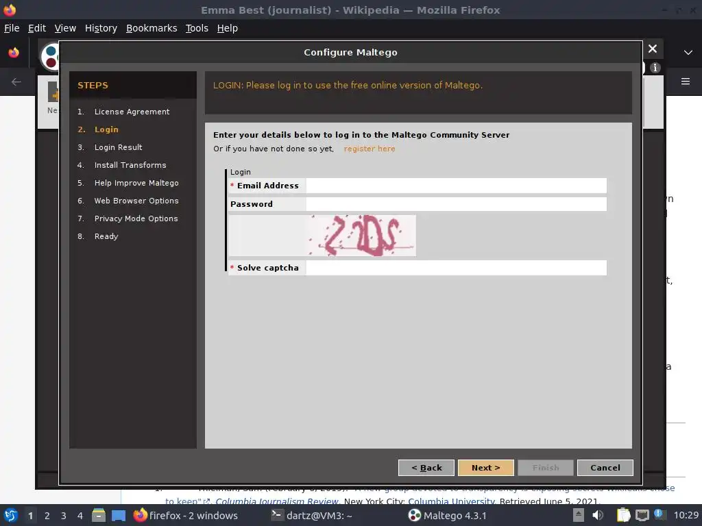Select the 'Web Browser Options' step text
Screen dimensions: 702x526
tap(136, 201)
